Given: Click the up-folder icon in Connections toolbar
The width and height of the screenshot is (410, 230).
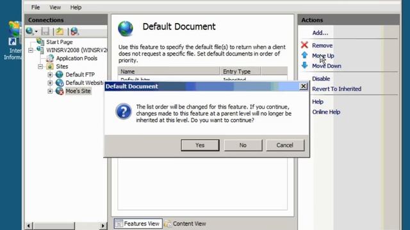Looking at the screenshot, I should pos(60,31).
